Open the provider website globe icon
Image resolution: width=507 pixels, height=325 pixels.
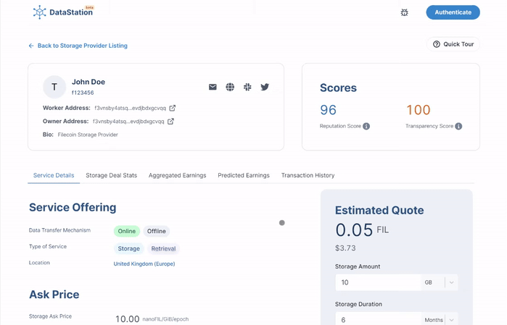pos(230,87)
